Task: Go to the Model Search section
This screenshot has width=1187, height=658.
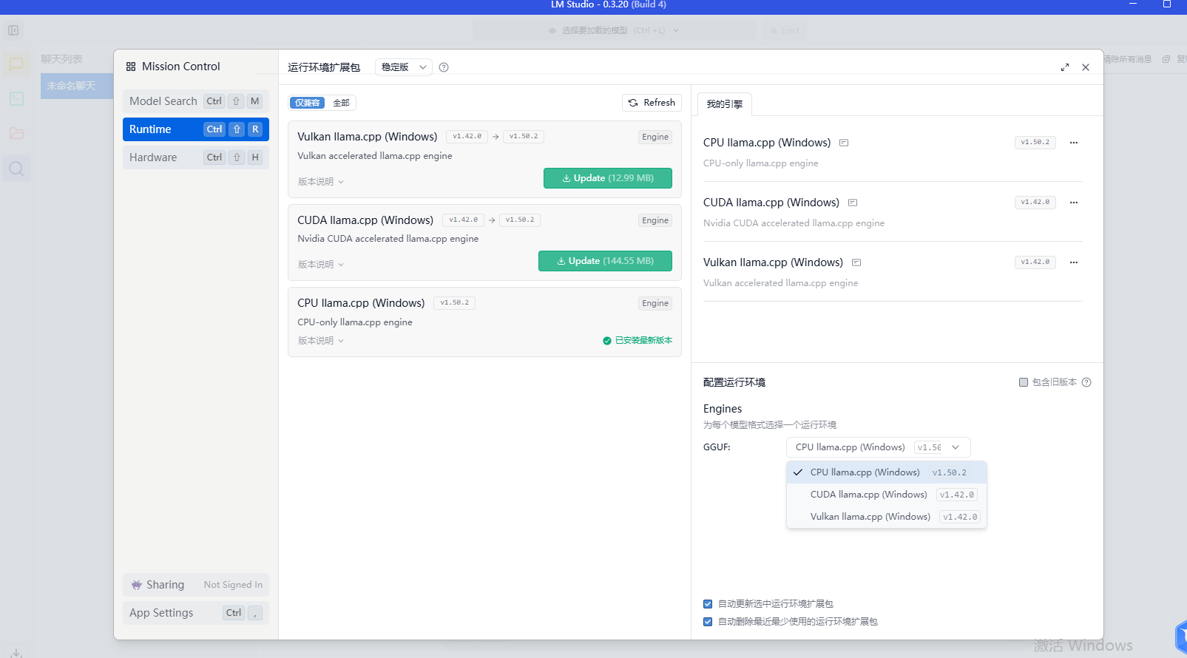Action: tap(196, 101)
